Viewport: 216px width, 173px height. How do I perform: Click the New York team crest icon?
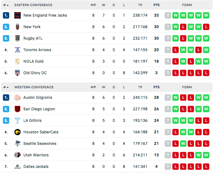click(x=18, y=27)
